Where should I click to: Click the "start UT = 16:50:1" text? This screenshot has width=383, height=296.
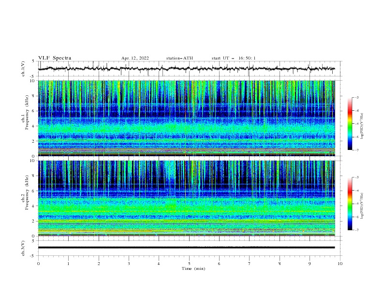click(234, 58)
